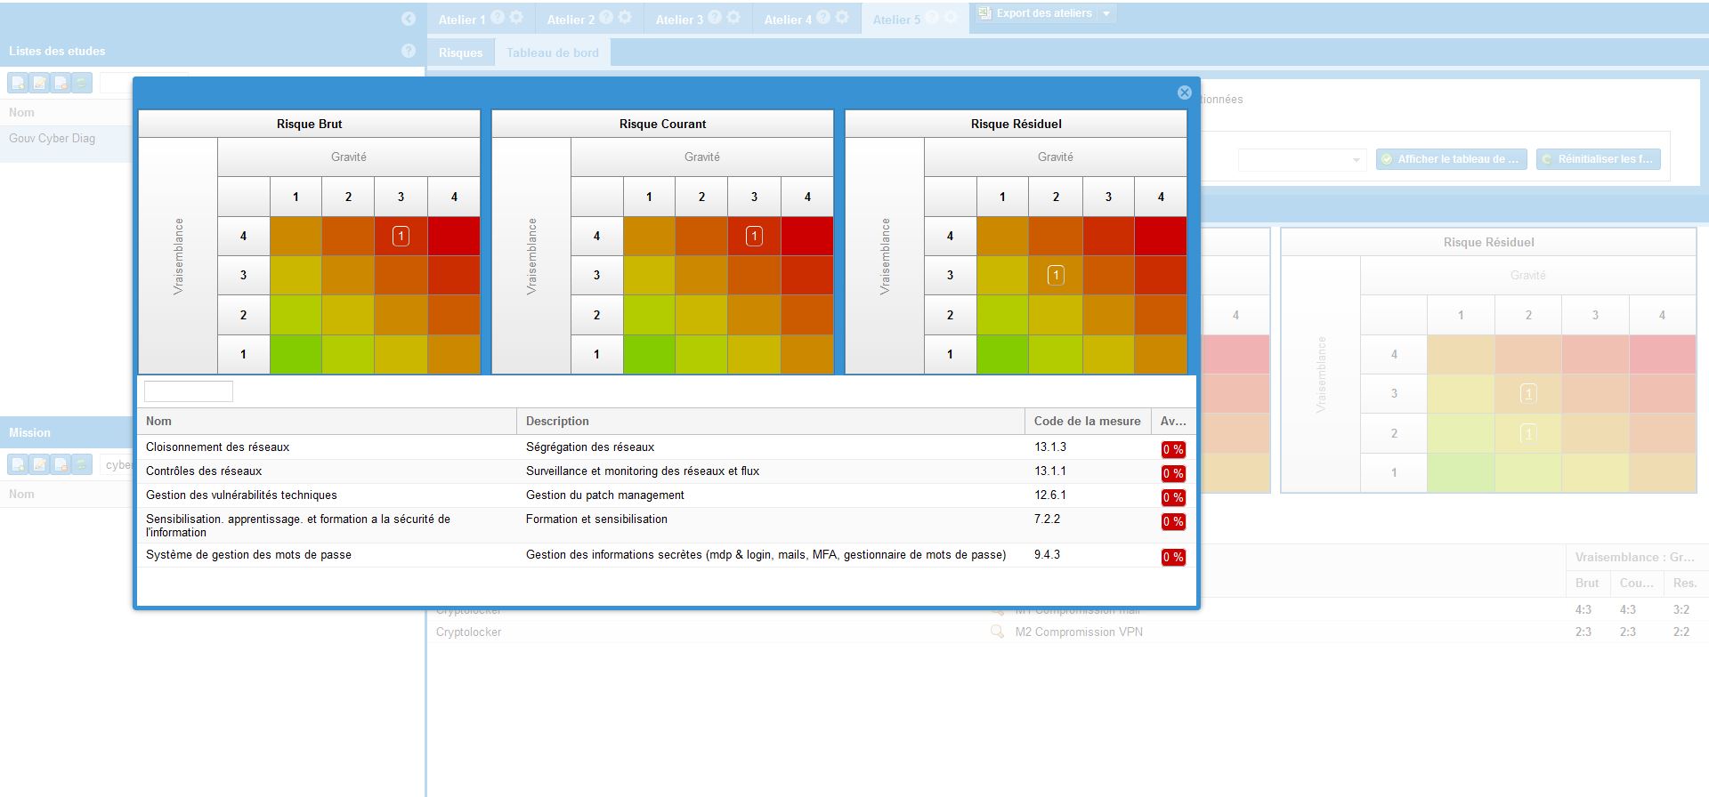Click the help icon next to Atelier 1

tap(498, 18)
